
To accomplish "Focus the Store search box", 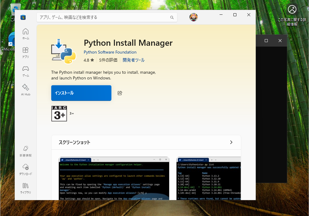I will point(107,17).
